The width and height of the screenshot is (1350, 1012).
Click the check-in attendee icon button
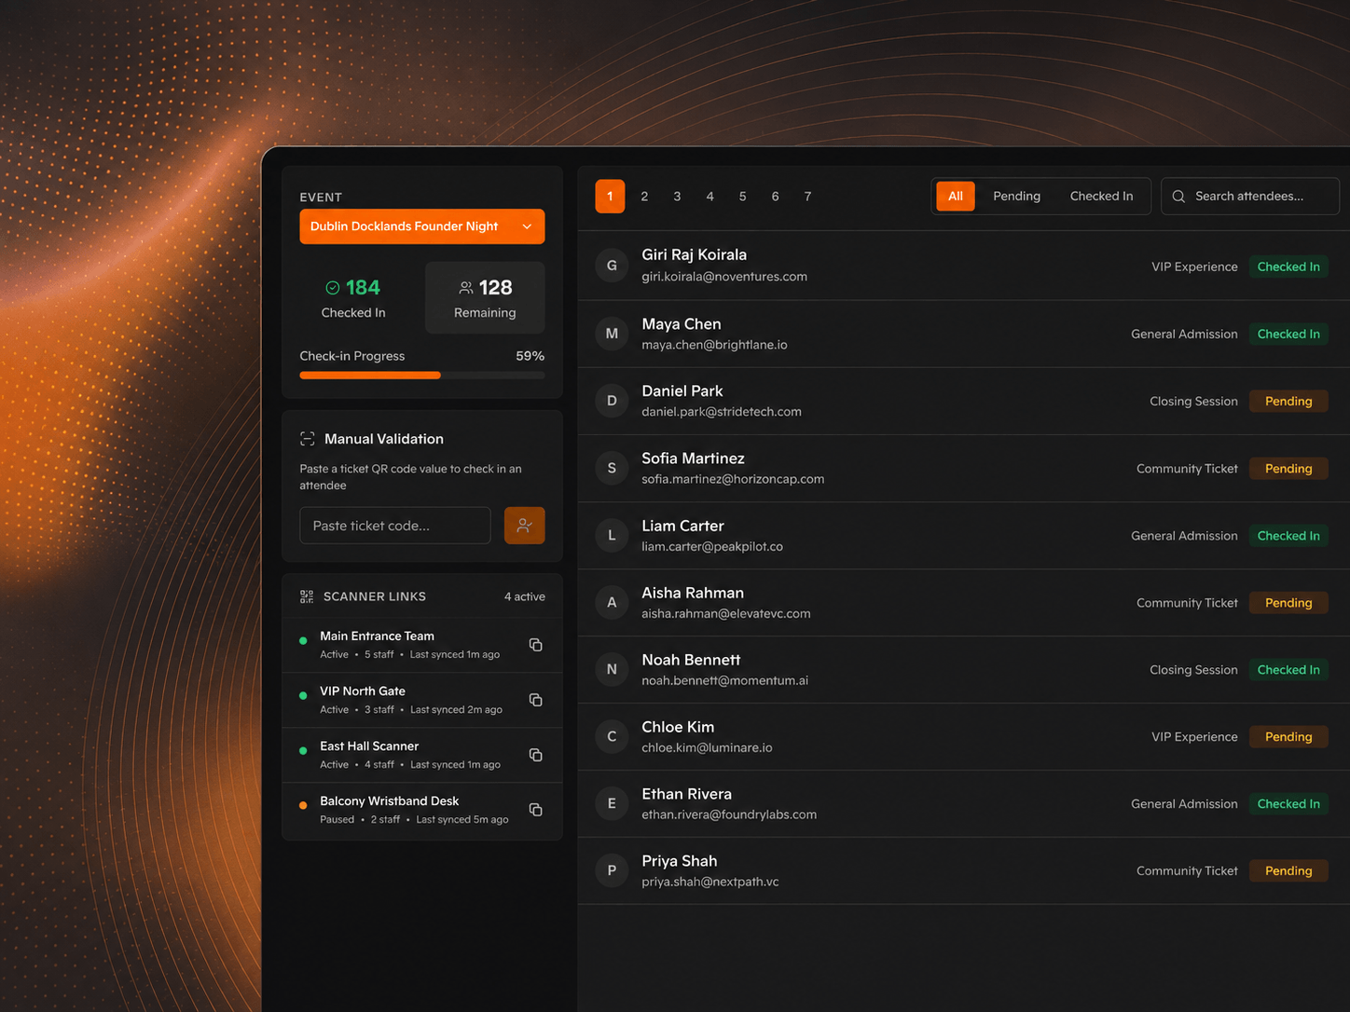(x=525, y=526)
